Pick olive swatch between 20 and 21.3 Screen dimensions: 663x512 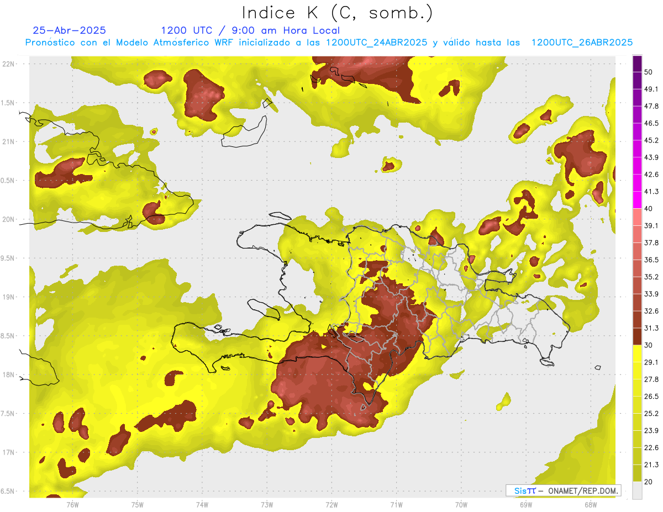coord(637,473)
